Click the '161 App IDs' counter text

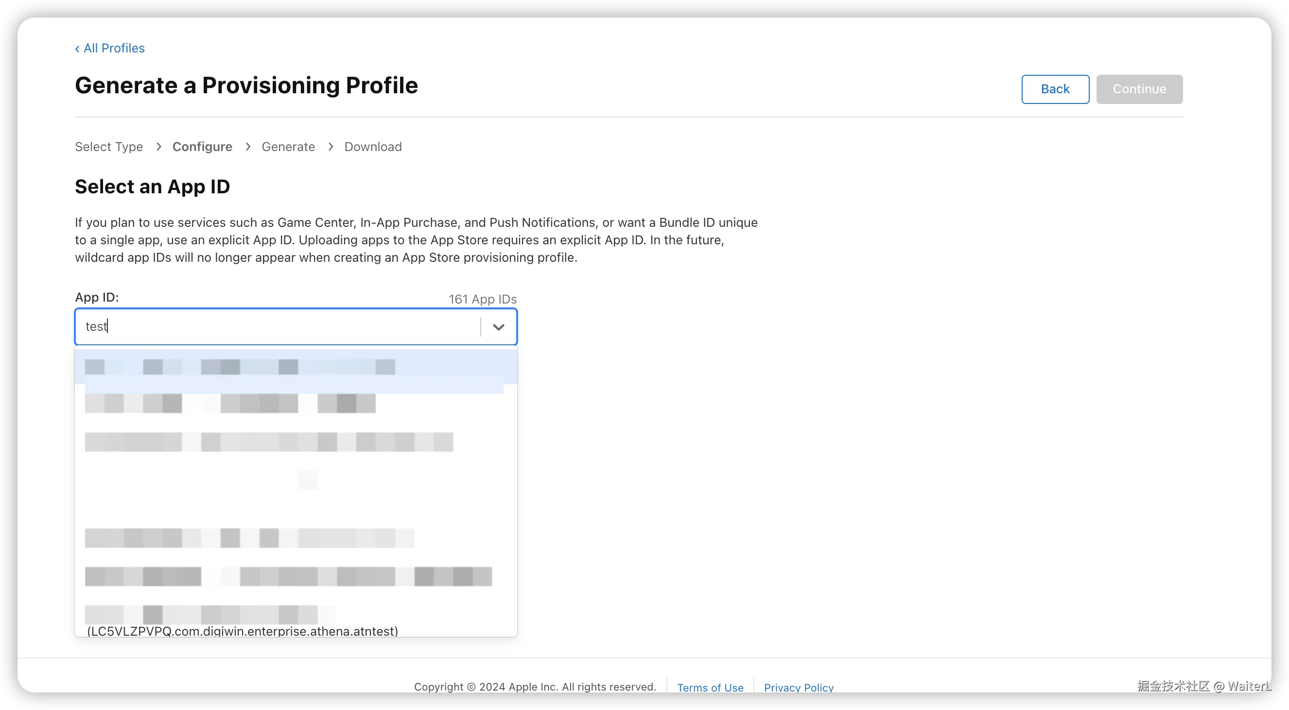(482, 299)
